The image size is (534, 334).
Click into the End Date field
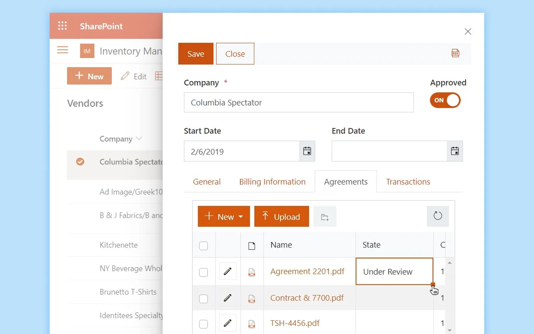click(389, 151)
